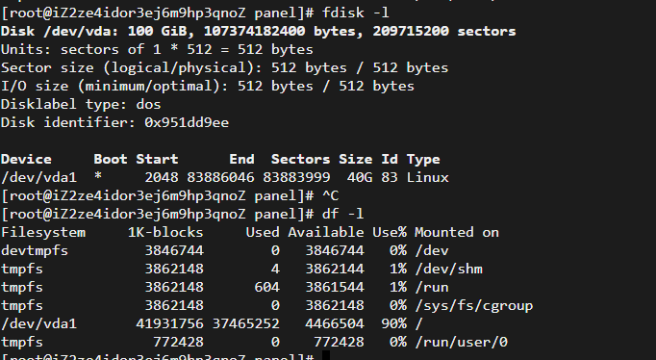Click the /sys/fs/cgroup mount point
This screenshot has width=656, height=360.
pyautogui.click(x=473, y=305)
